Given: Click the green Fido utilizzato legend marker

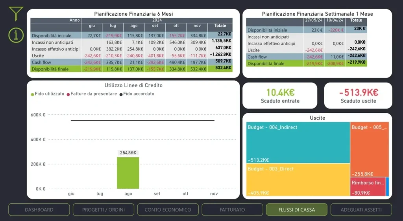Looking at the screenshot, I should [x=32, y=94].
